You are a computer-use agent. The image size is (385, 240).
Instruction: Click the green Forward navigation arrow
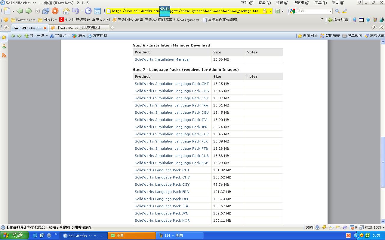(29, 11)
